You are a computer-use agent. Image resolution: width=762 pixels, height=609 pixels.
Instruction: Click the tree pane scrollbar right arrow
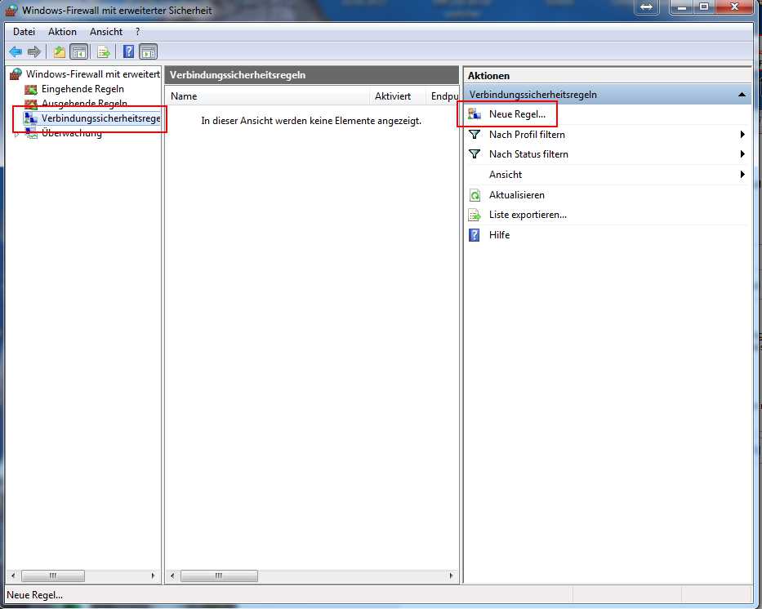point(153,576)
